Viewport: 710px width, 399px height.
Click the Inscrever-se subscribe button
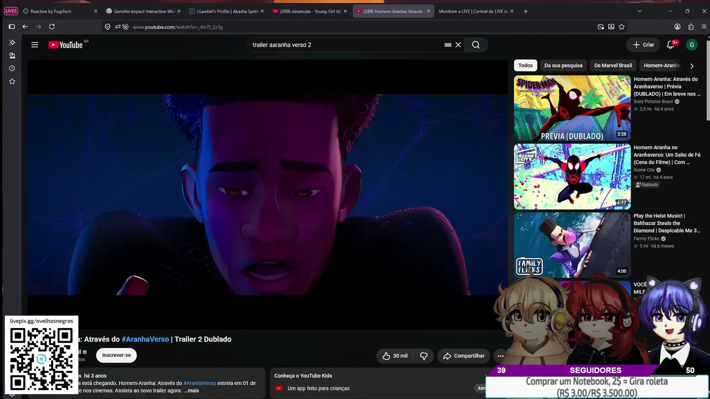click(x=116, y=355)
